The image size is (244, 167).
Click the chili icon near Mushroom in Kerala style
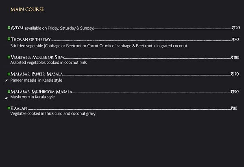tap(6, 98)
